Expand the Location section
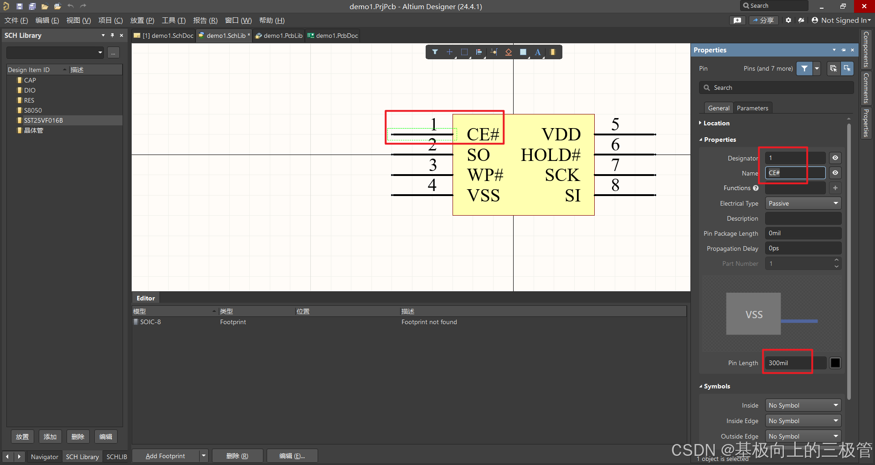The width and height of the screenshot is (875, 465). [x=714, y=123]
